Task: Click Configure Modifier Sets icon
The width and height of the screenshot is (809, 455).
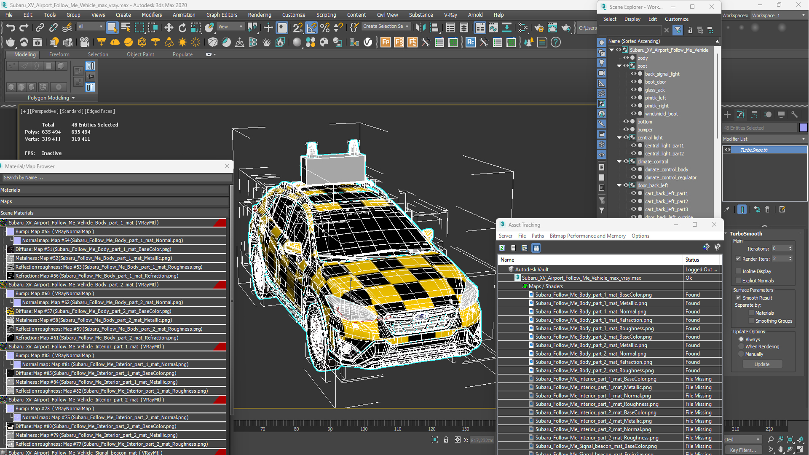Action: point(782,209)
